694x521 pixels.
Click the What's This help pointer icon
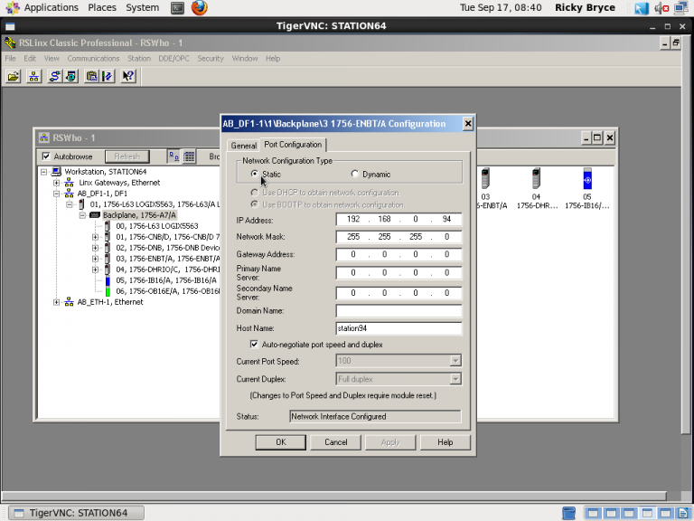(128, 77)
